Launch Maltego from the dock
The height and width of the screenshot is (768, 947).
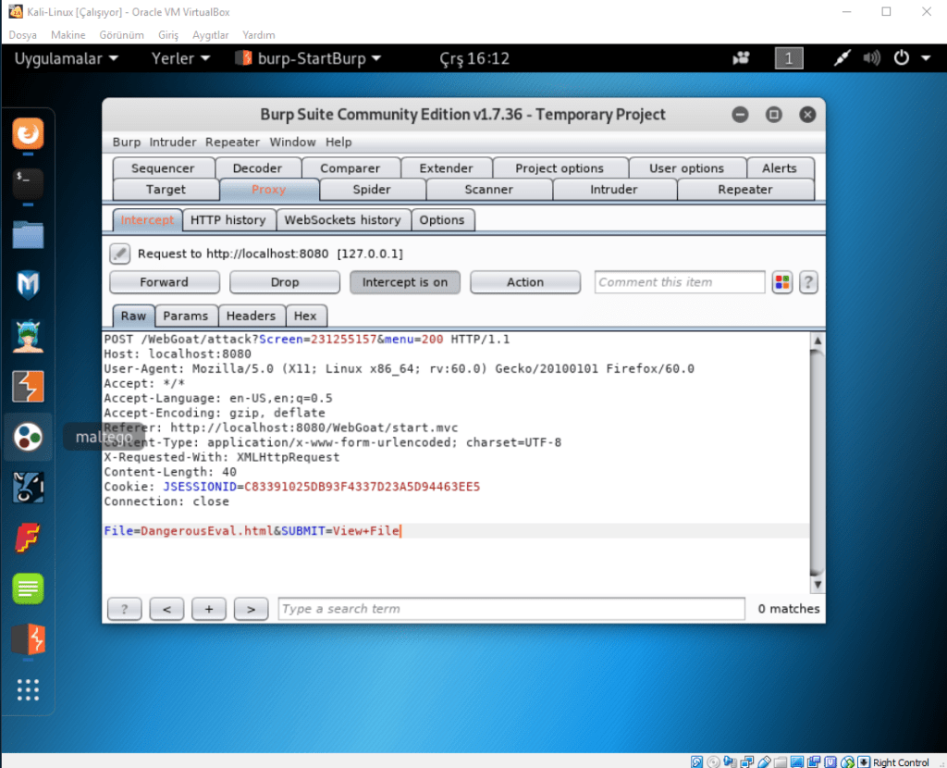[28, 437]
